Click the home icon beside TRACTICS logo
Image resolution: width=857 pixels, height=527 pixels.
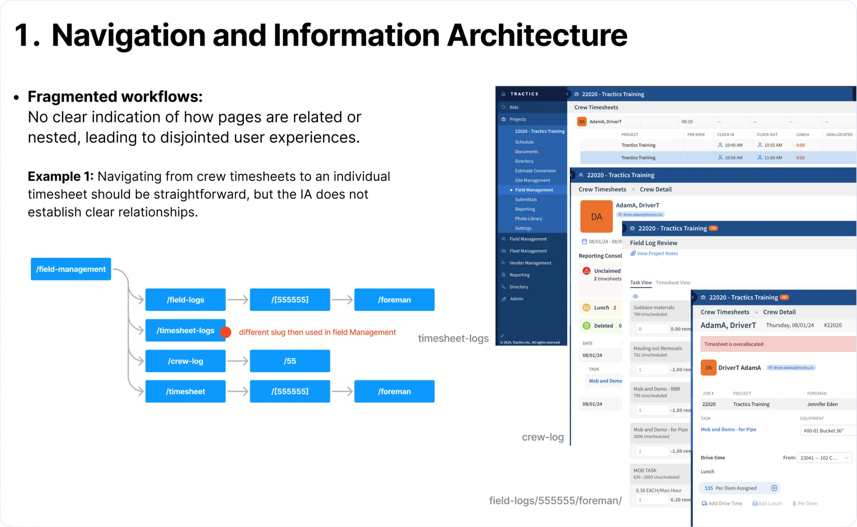[503, 94]
